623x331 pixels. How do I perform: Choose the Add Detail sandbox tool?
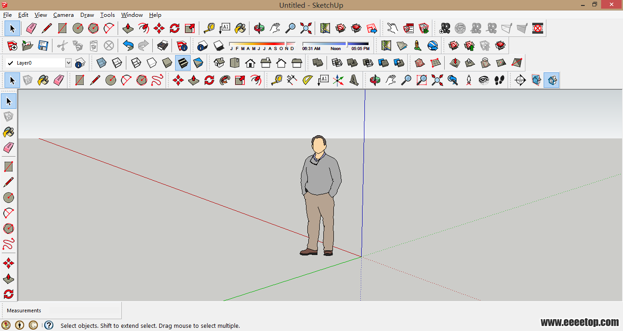pyautogui.click(x=501, y=62)
